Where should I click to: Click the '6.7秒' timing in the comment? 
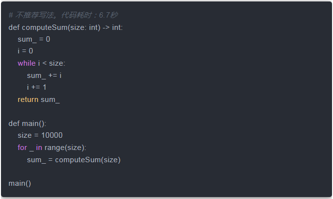108,15
